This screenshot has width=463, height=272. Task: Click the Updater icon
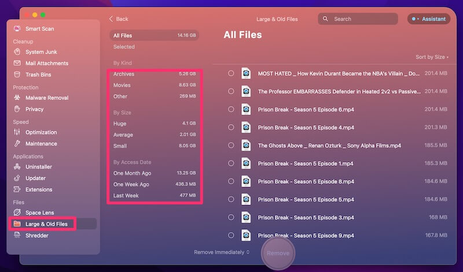click(17, 178)
